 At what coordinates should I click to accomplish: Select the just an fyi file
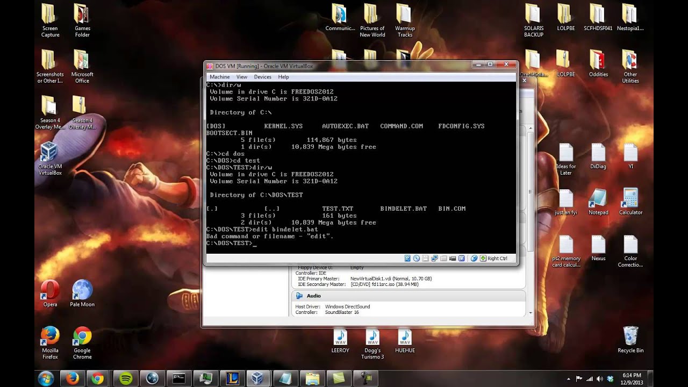click(566, 202)
